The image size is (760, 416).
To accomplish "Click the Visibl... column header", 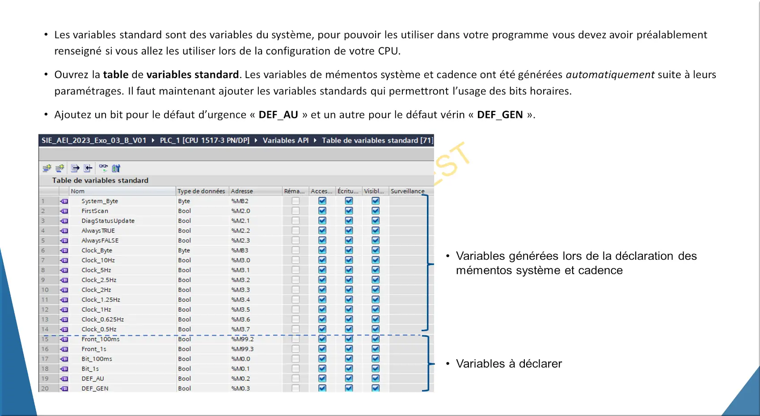I will coord(376,191).
